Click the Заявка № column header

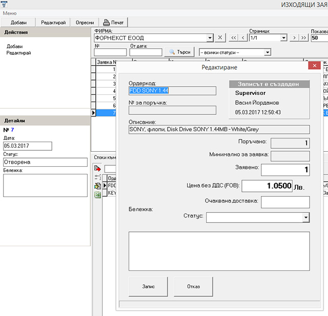tap(107, 62)
